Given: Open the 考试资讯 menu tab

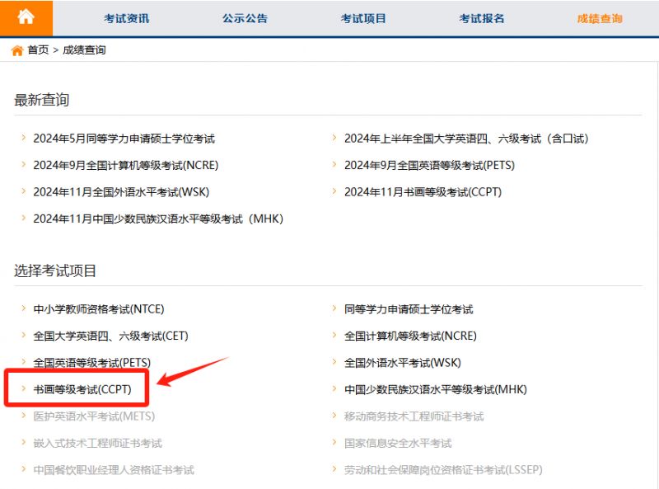Looking at the screenshot, I should [x=126, y=18].
